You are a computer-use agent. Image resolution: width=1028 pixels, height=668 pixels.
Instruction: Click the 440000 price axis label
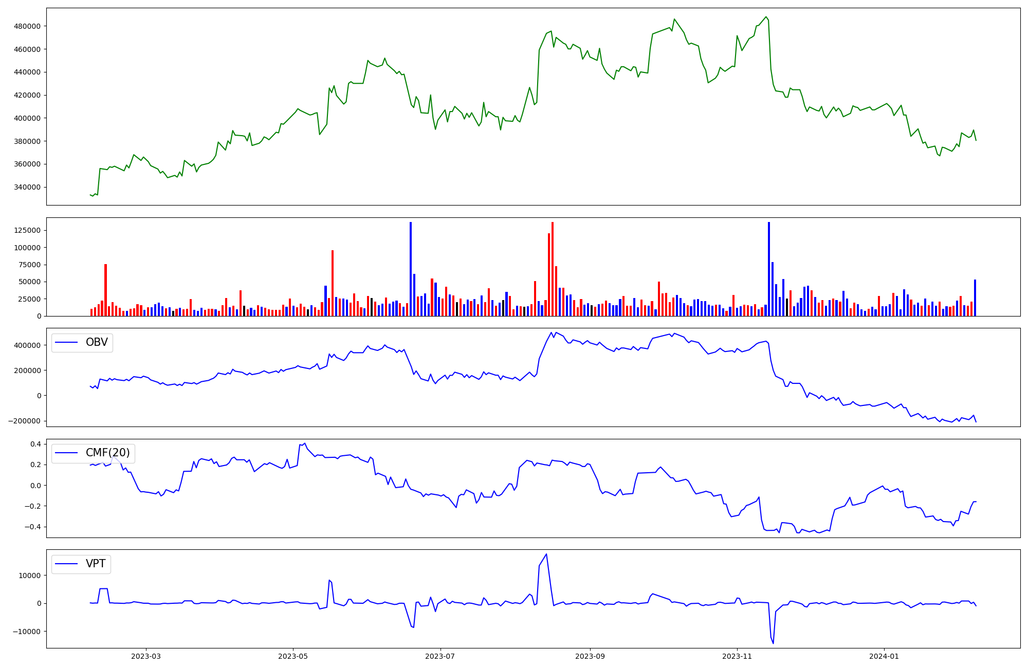click(x=28, y=72)
